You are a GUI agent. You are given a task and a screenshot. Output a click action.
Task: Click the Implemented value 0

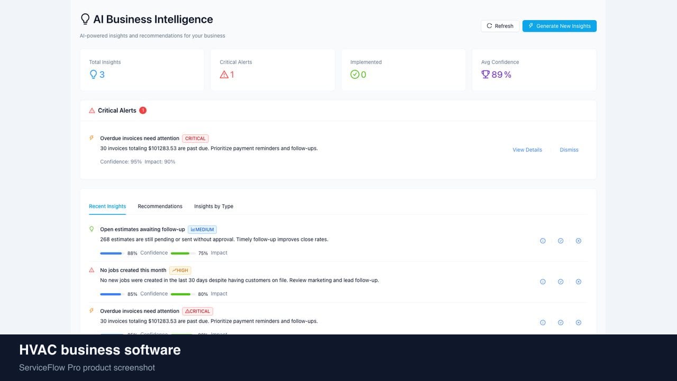point(363,75)
